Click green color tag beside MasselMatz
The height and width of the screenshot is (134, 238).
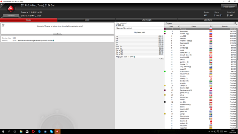165,31
